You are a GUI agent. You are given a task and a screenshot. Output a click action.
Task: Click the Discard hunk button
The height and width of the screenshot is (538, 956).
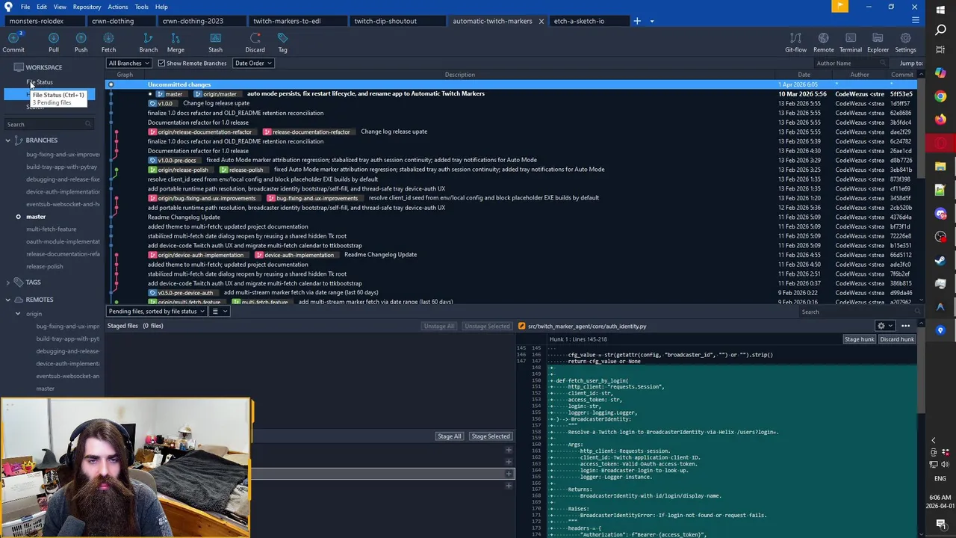(896, 339)
